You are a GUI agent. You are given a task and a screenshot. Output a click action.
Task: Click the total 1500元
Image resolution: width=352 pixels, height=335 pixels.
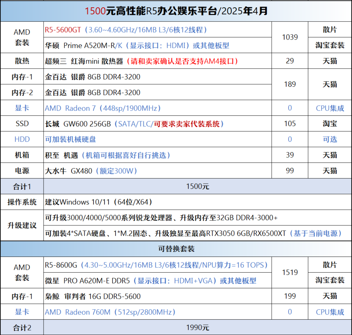coord(198,187)
